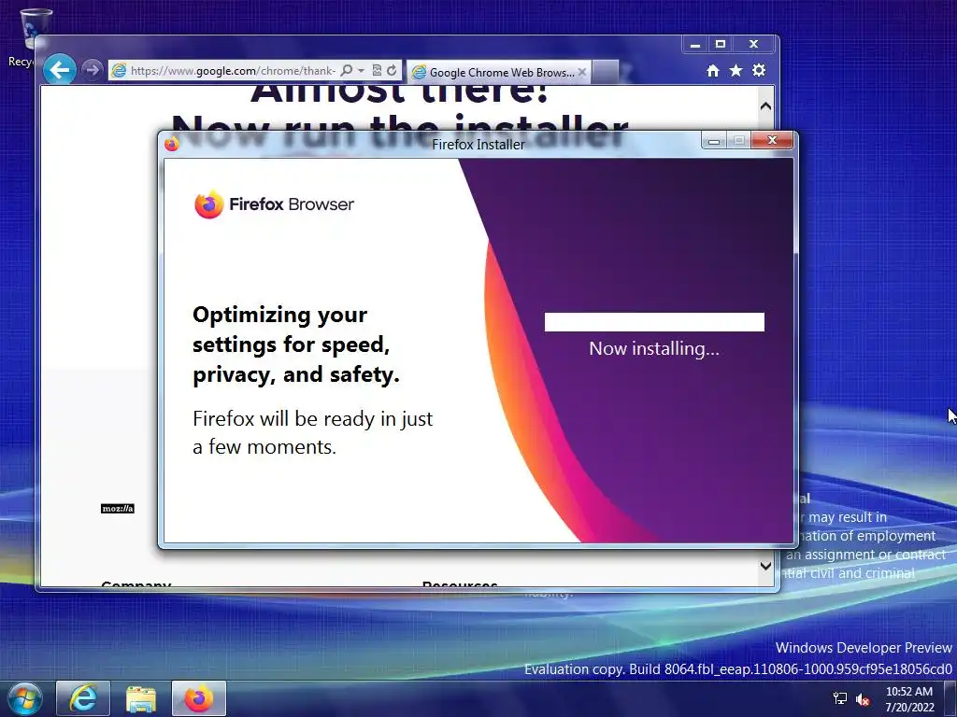
Task: Click the installer progress bar
Action: tap(654, 322)
